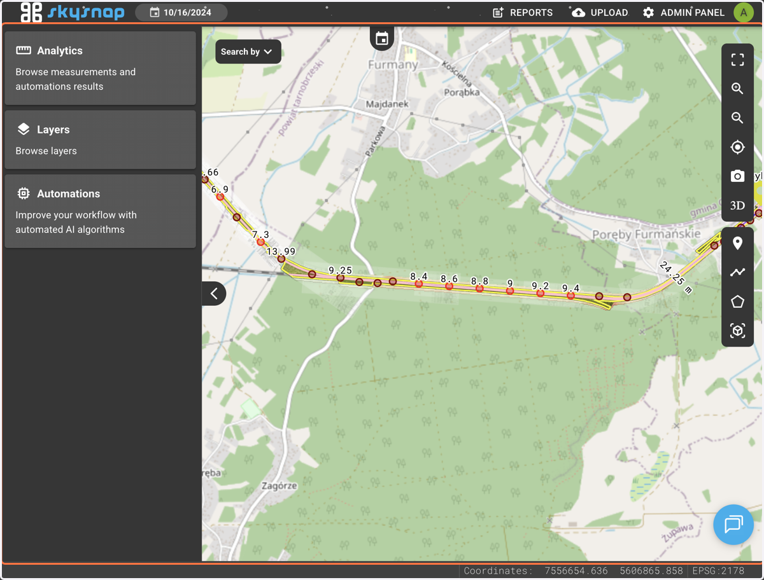This screenshot has height=580, width=764.
Task: Click the Poręby Furmańskie map label
Action: (x=646, y=234)
